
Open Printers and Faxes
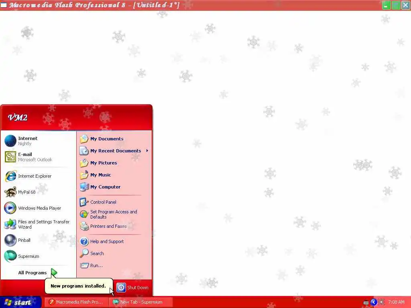tap(114, 226)
